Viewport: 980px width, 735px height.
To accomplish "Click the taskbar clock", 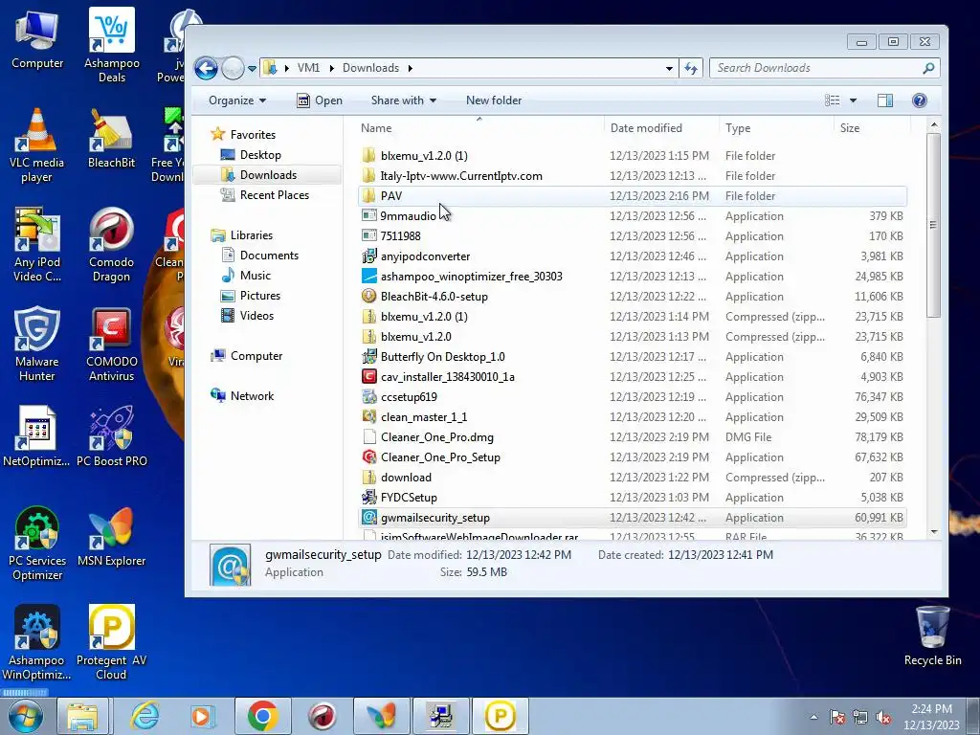I will tap(931, 717).
